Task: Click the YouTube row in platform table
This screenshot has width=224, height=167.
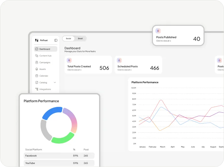Action: pyautogui.click(x=59, y=163)
